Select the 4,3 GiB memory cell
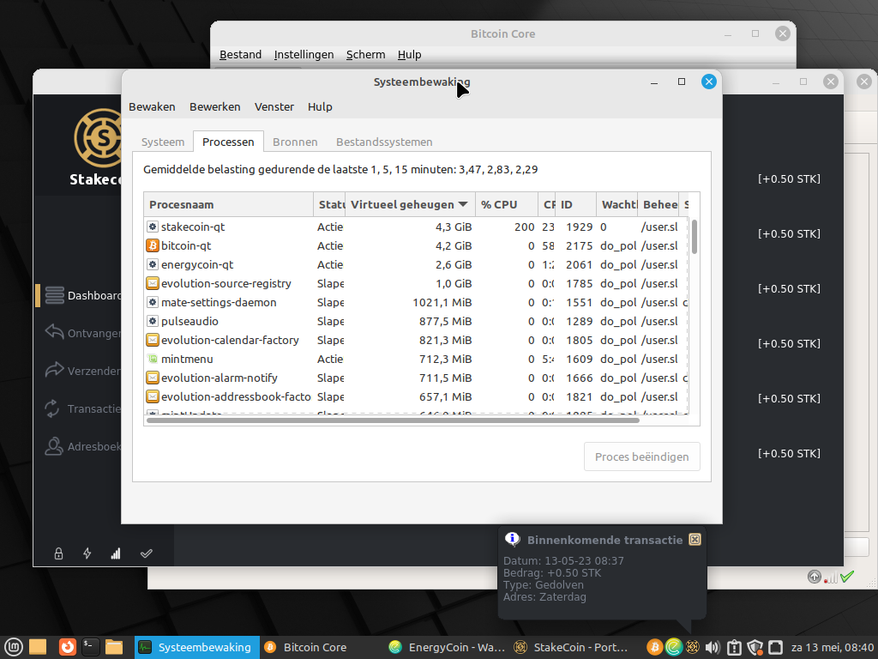Image resolution: width=878 pixels, height=659 pixels. pyautogui.click(x=454, y=227)
